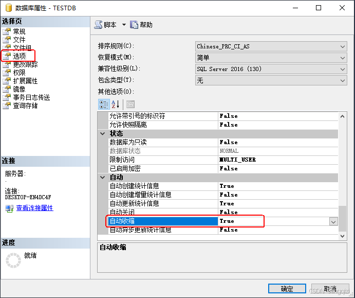The height and width of the screenshot is (298, 355).
Task: Select the 已启用加密 row
Action: pos(223,168)
